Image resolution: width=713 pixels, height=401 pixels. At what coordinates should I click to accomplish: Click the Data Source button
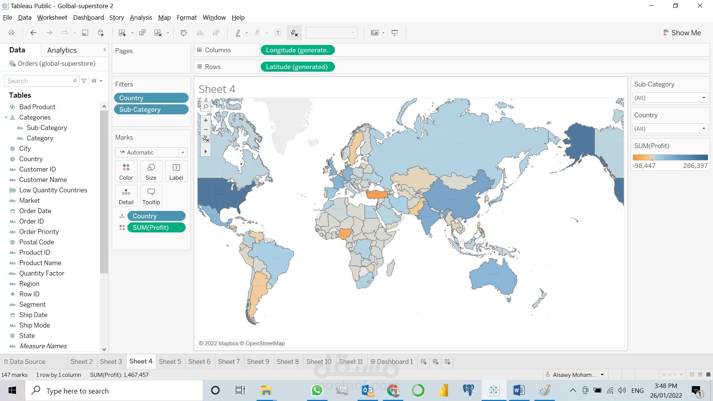[x=25, y=361]
